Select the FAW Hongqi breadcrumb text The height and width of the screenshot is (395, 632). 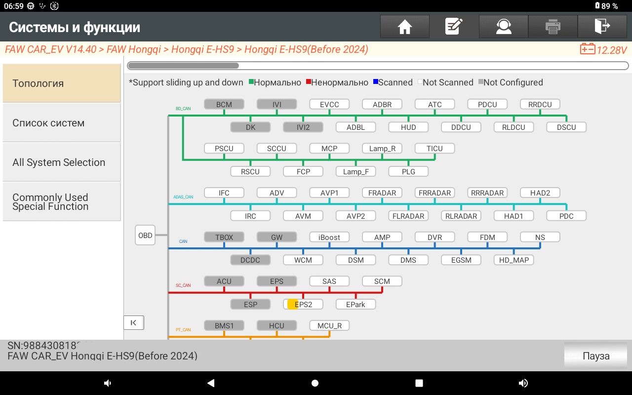coord(135,49)
